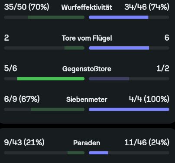Image resolution: width=175 pixels, height=163 pixels.
Task: Click the Wurfeffektivität label
Action: coord(87,7)
